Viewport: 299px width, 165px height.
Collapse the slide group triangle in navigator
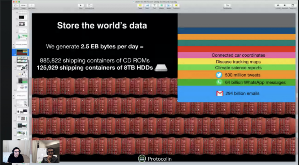[x=14, y=44]
